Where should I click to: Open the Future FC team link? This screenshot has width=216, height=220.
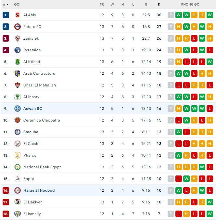32,27
